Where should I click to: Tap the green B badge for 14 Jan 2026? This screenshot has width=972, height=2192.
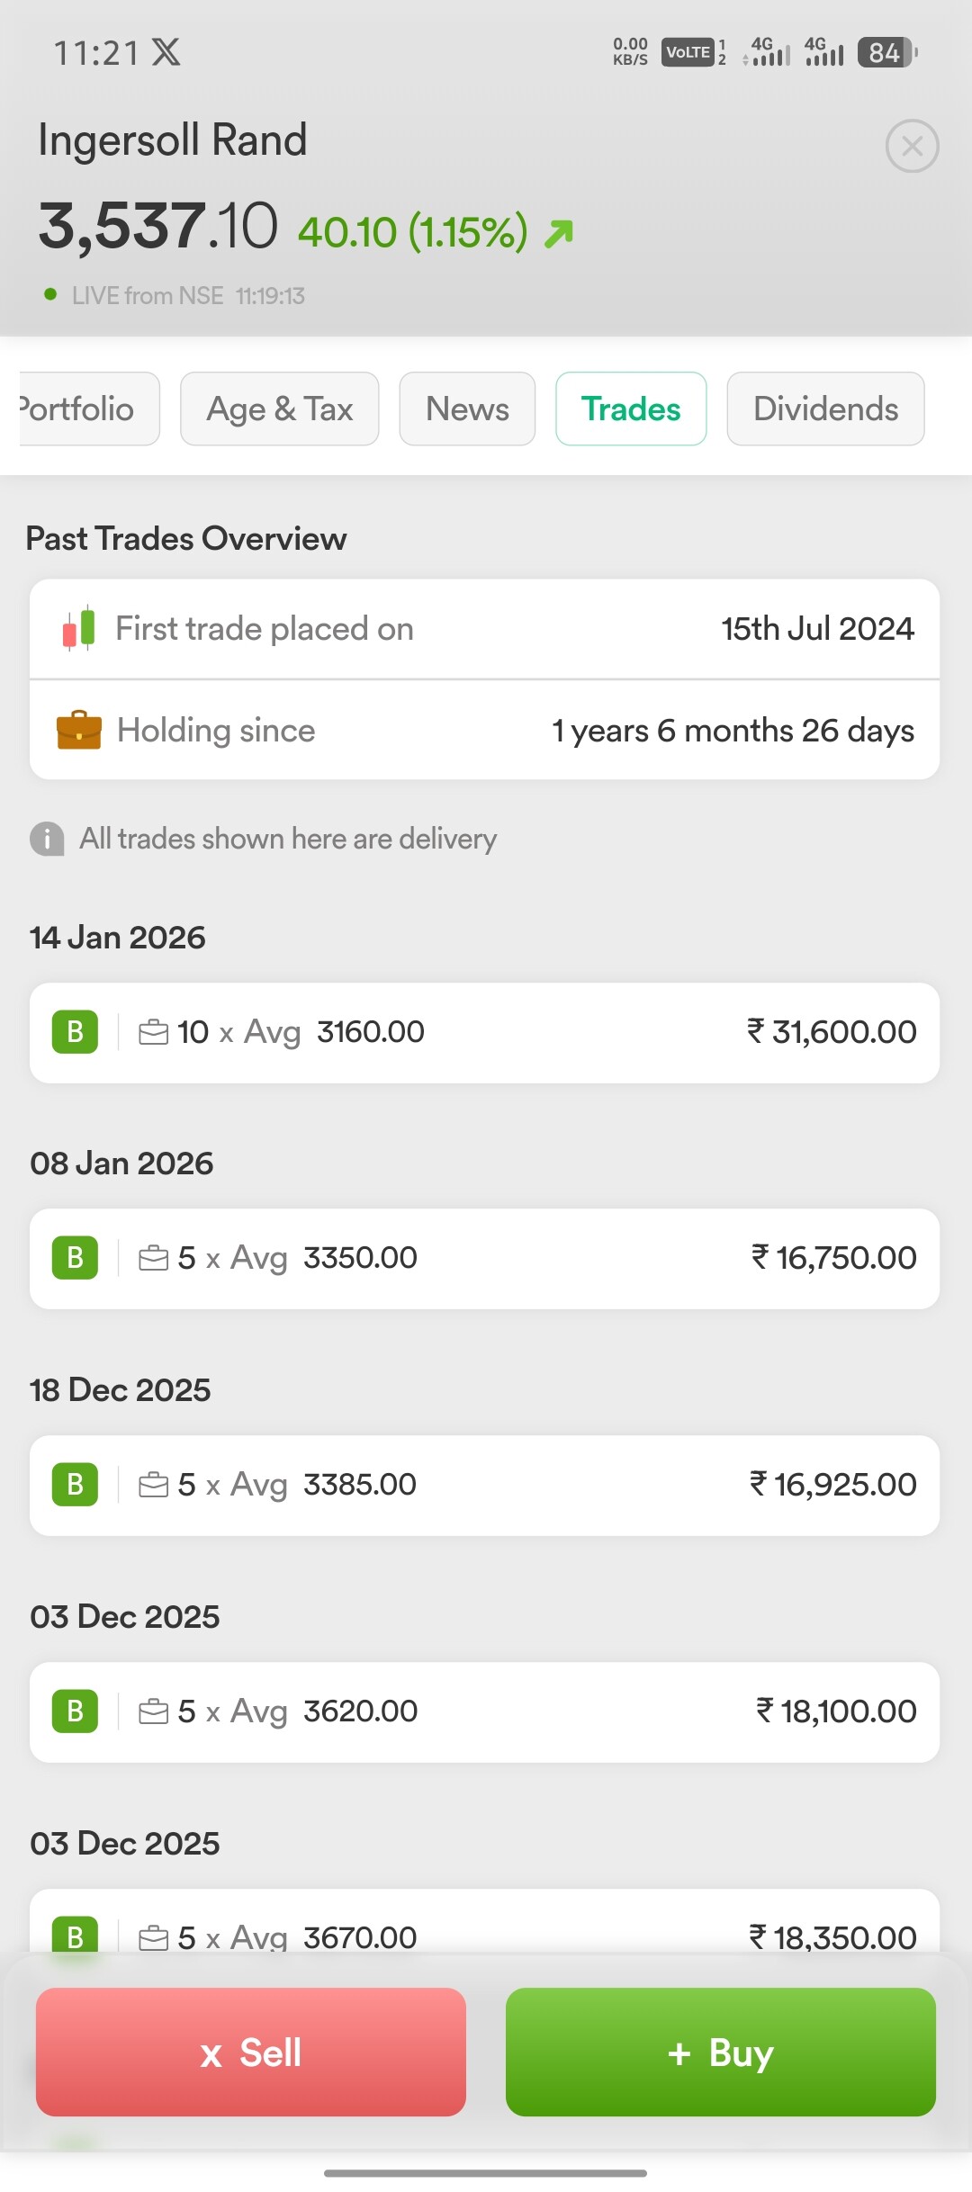75,1032
